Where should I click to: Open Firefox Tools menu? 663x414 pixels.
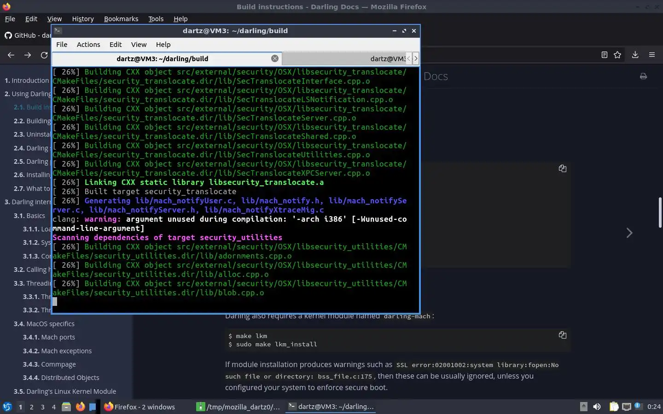point(156,19)
